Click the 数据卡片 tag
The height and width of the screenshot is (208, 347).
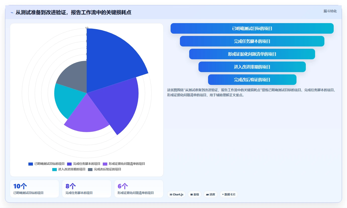[229, 194]
